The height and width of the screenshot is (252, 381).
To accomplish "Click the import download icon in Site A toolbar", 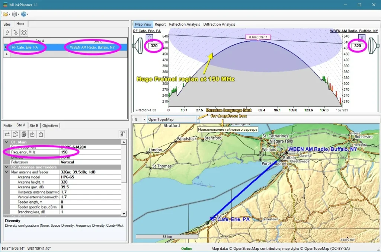I will [x=32, y=134].
